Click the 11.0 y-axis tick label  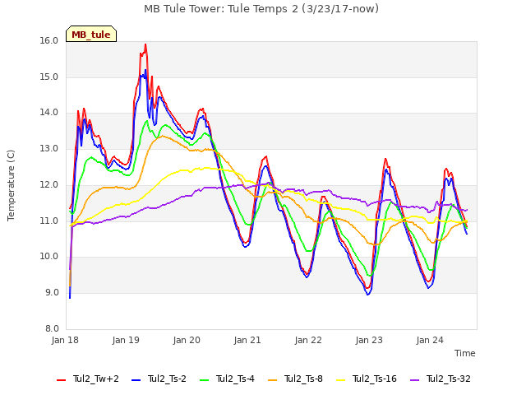(49, 221)
